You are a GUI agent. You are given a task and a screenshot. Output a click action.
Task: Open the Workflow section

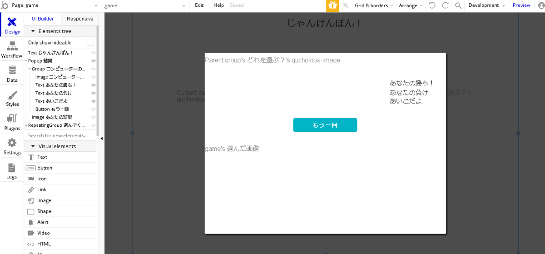click(x=12, y=50)
